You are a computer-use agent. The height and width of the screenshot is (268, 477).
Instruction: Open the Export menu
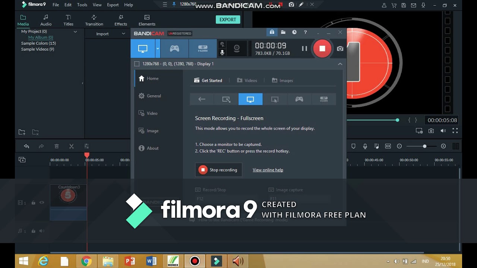pyautogui.click(x=113, y=5)
